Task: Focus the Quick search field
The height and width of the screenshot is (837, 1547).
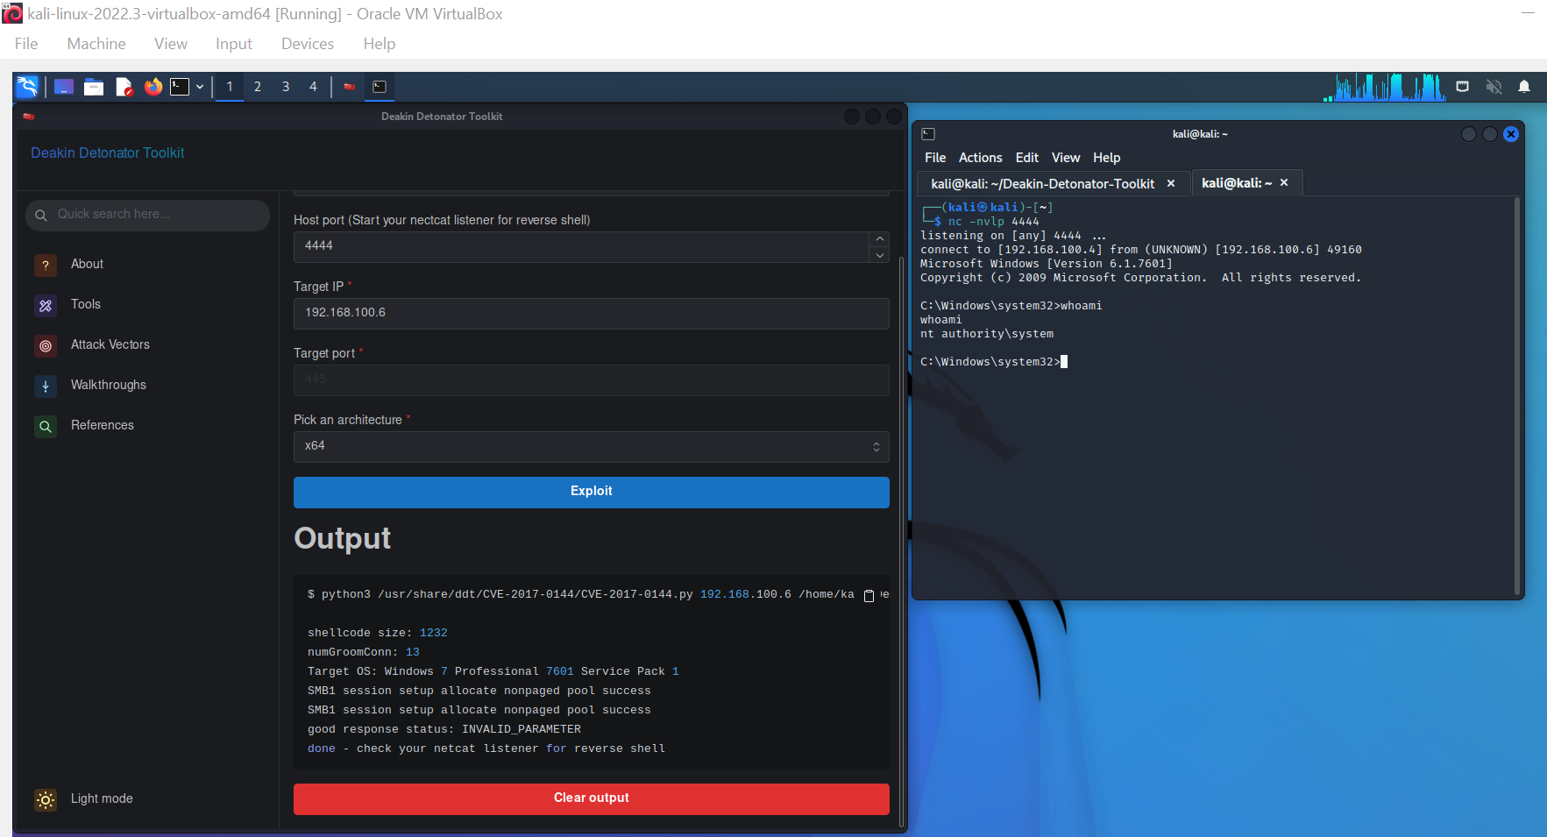Action: pyautogui.click(x=147, y=215)
